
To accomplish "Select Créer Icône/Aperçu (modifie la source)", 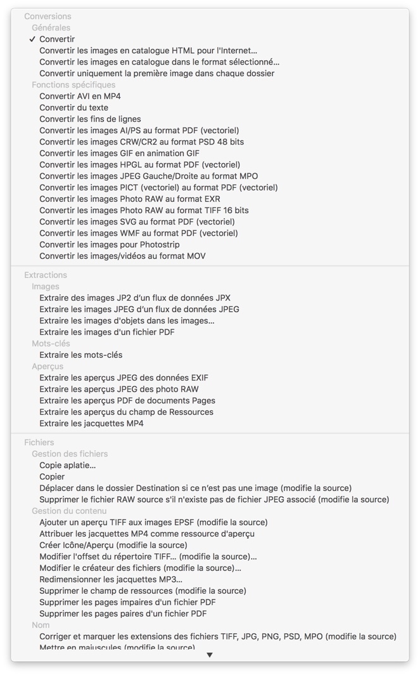I will (210, 545).
